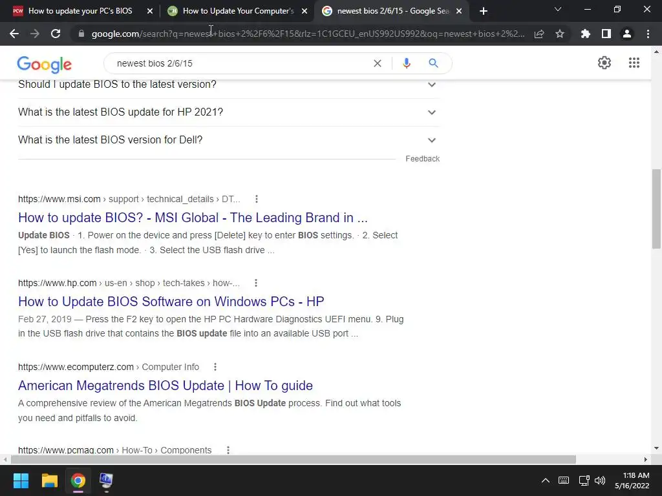Click the scroll-up arrow of the vertical scrollbar

point(656,52)
